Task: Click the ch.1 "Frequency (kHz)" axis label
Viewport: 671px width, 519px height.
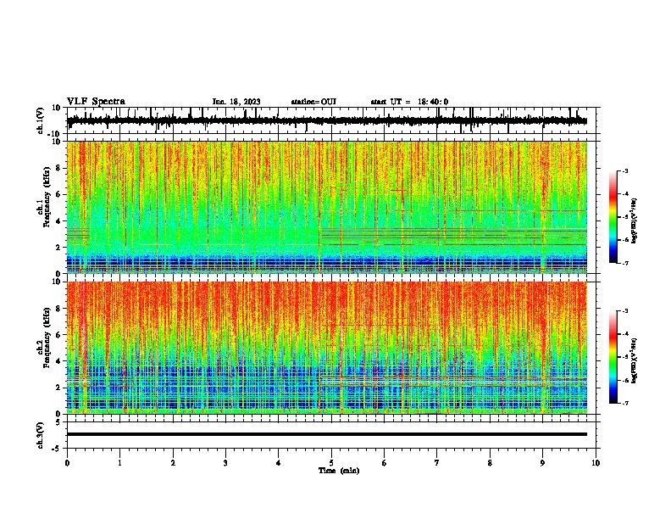Action: pos(46,197)
